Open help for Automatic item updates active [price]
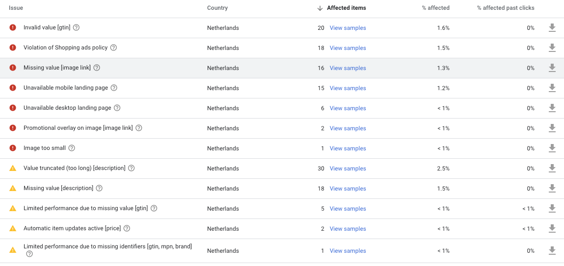This screenshot has width=564, height=266. (x=127, y=228)
